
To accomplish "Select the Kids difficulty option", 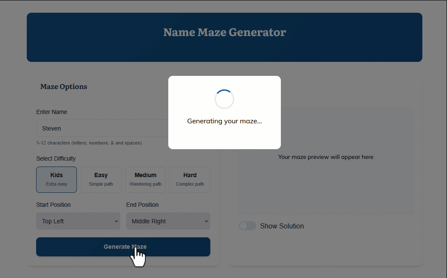I will (57, 179).
